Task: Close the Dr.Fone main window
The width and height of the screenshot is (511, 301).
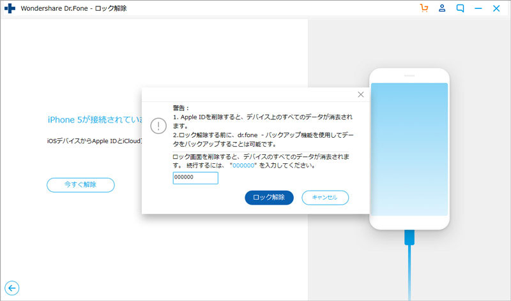Action: [496, 8]
